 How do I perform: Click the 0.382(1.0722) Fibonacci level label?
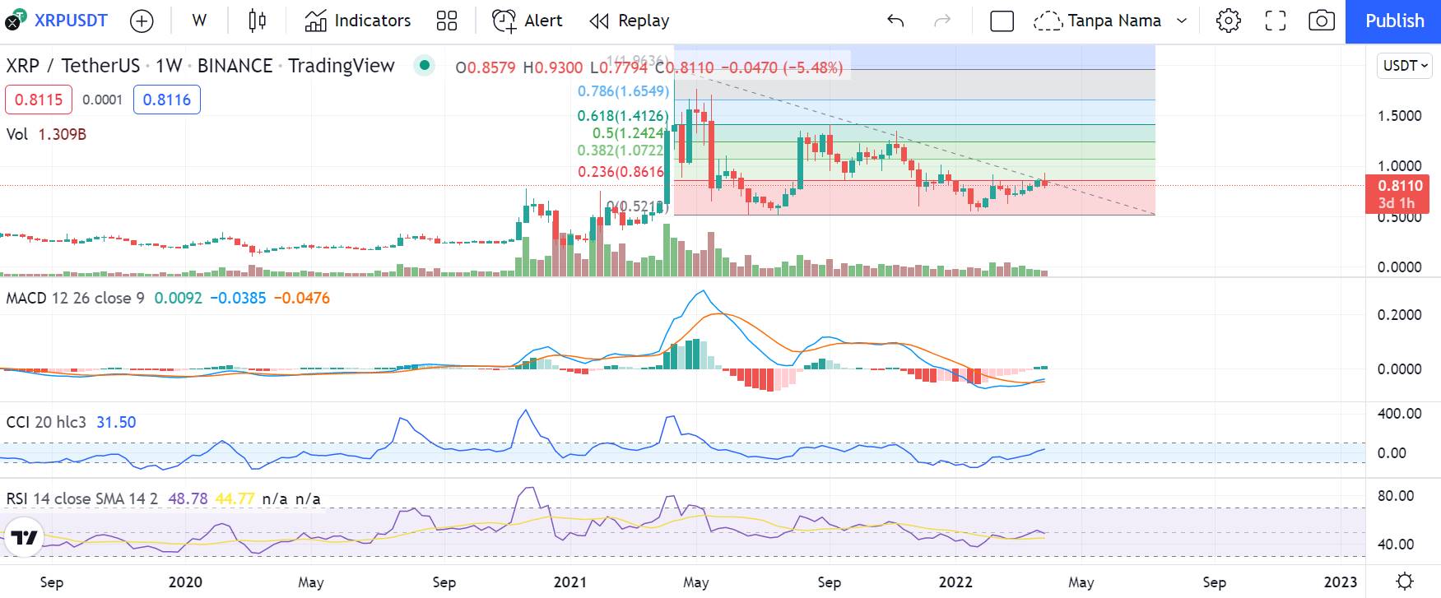[x=621, y=151]
